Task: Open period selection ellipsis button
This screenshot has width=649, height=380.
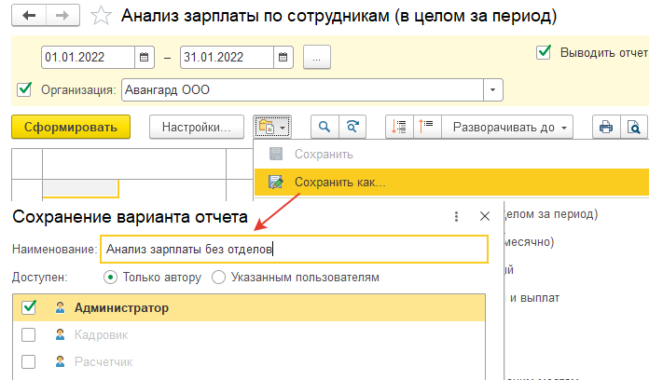Action: [317, 57]
